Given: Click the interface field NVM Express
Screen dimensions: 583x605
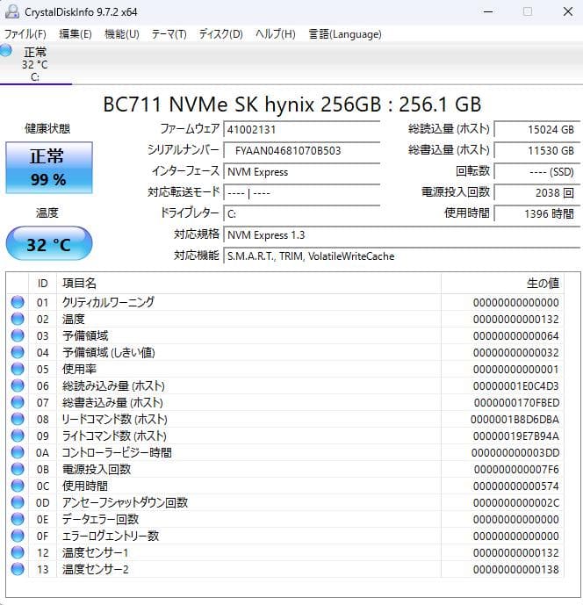Looking at the screenshot, I should pos(302,172).
